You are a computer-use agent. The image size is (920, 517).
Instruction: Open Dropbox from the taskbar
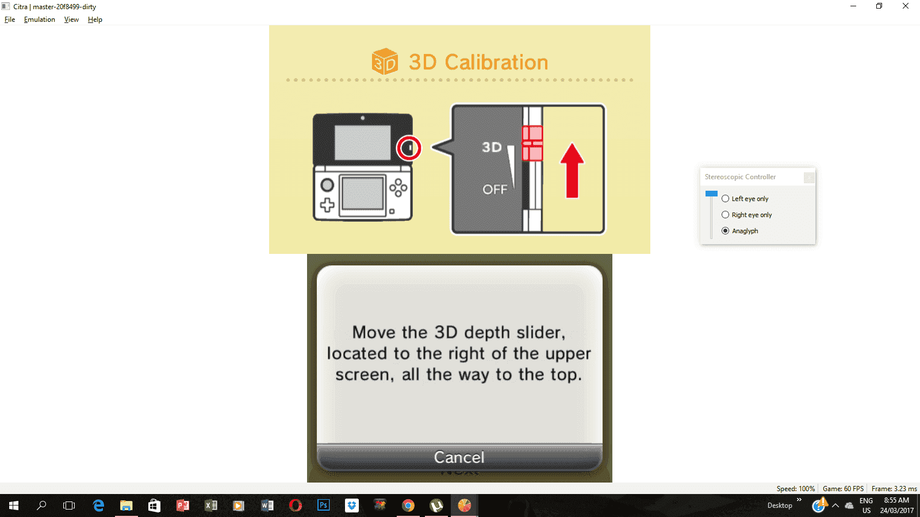(352, 506)
